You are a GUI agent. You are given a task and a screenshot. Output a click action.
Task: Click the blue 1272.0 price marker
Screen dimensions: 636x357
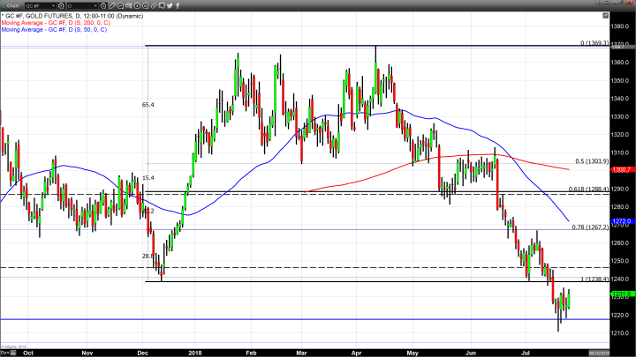click(x=619, y=221)
